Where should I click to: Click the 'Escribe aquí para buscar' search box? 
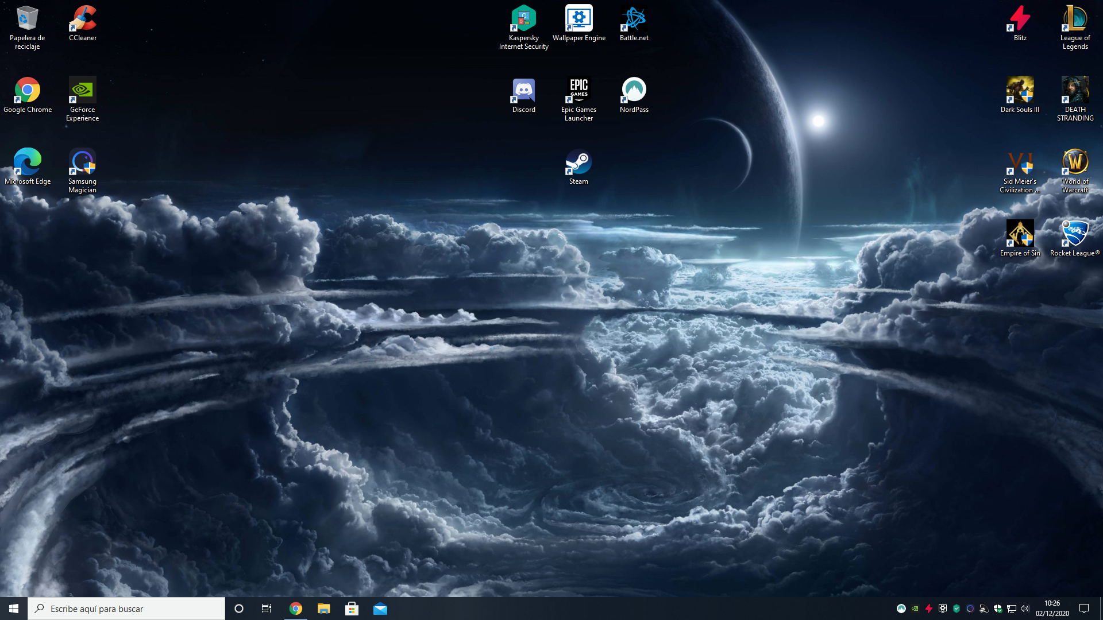click(x=126, y=609)
